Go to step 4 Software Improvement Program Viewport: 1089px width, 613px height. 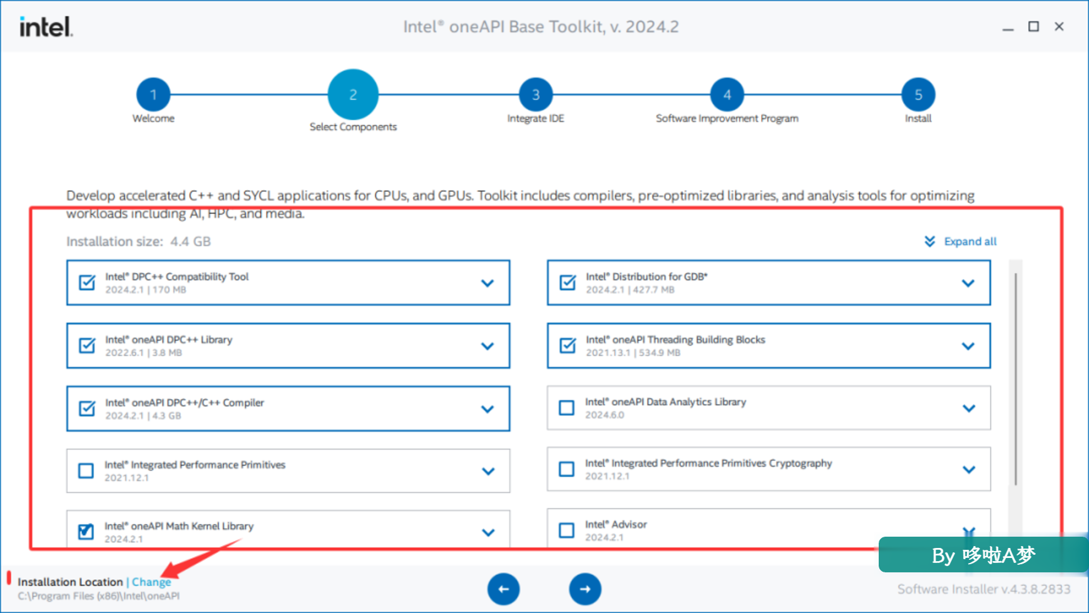pyautogui.click(x=727, y=94)
